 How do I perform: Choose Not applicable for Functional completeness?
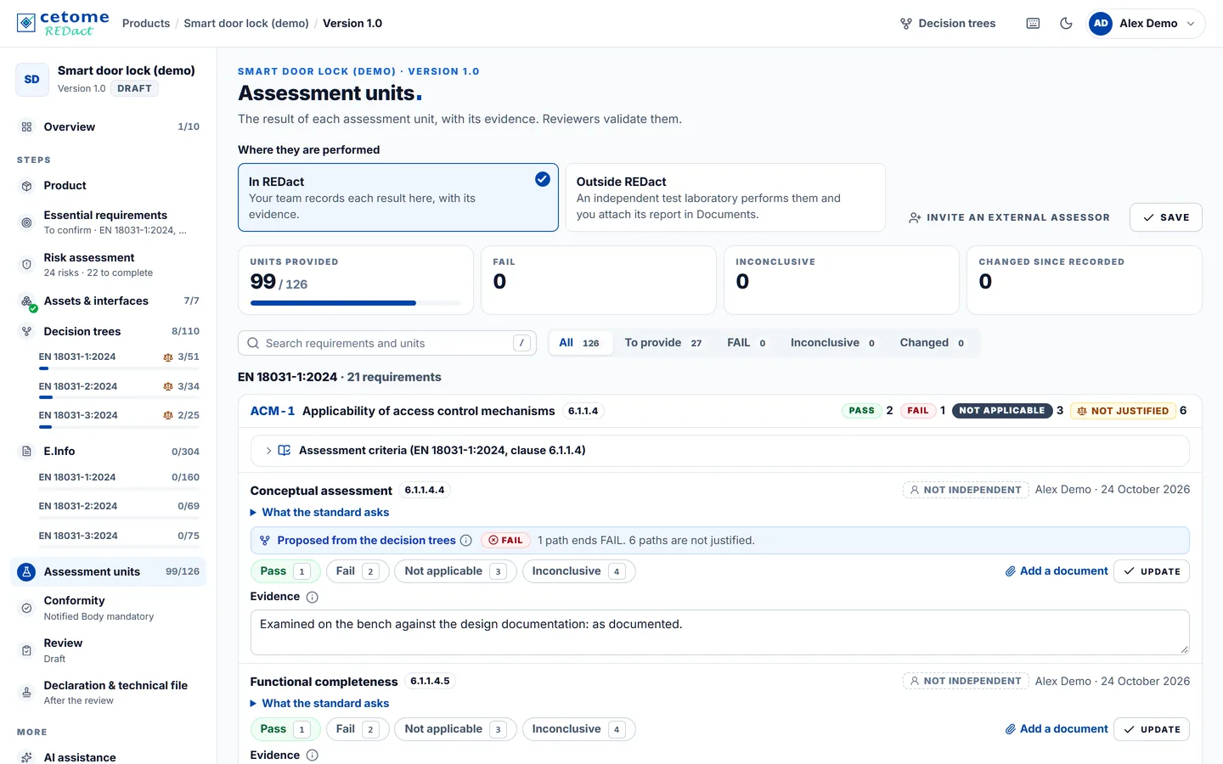point(455,729)
